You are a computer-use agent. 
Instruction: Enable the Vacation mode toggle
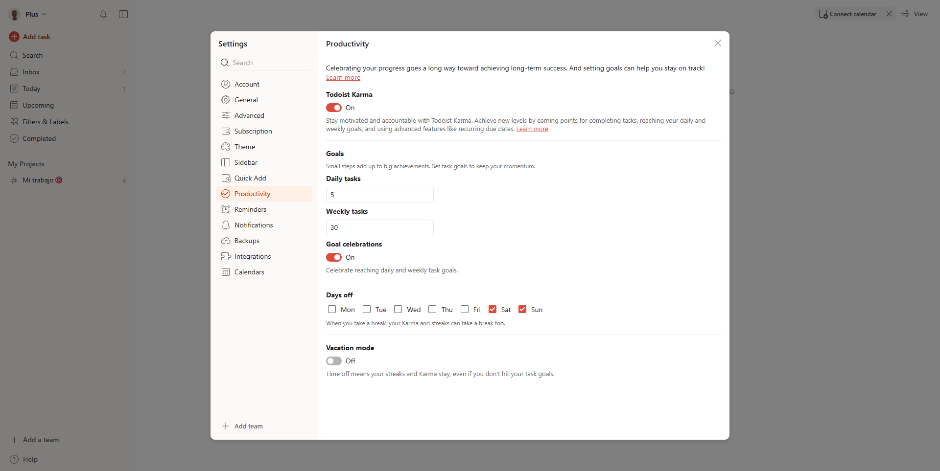[334, 361]
